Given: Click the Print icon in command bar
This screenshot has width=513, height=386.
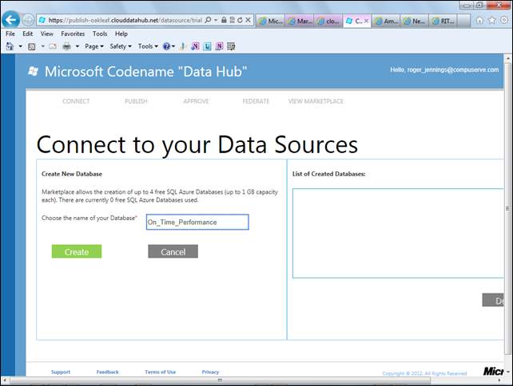Looking at the screenshot, I should tap(67, 46).
